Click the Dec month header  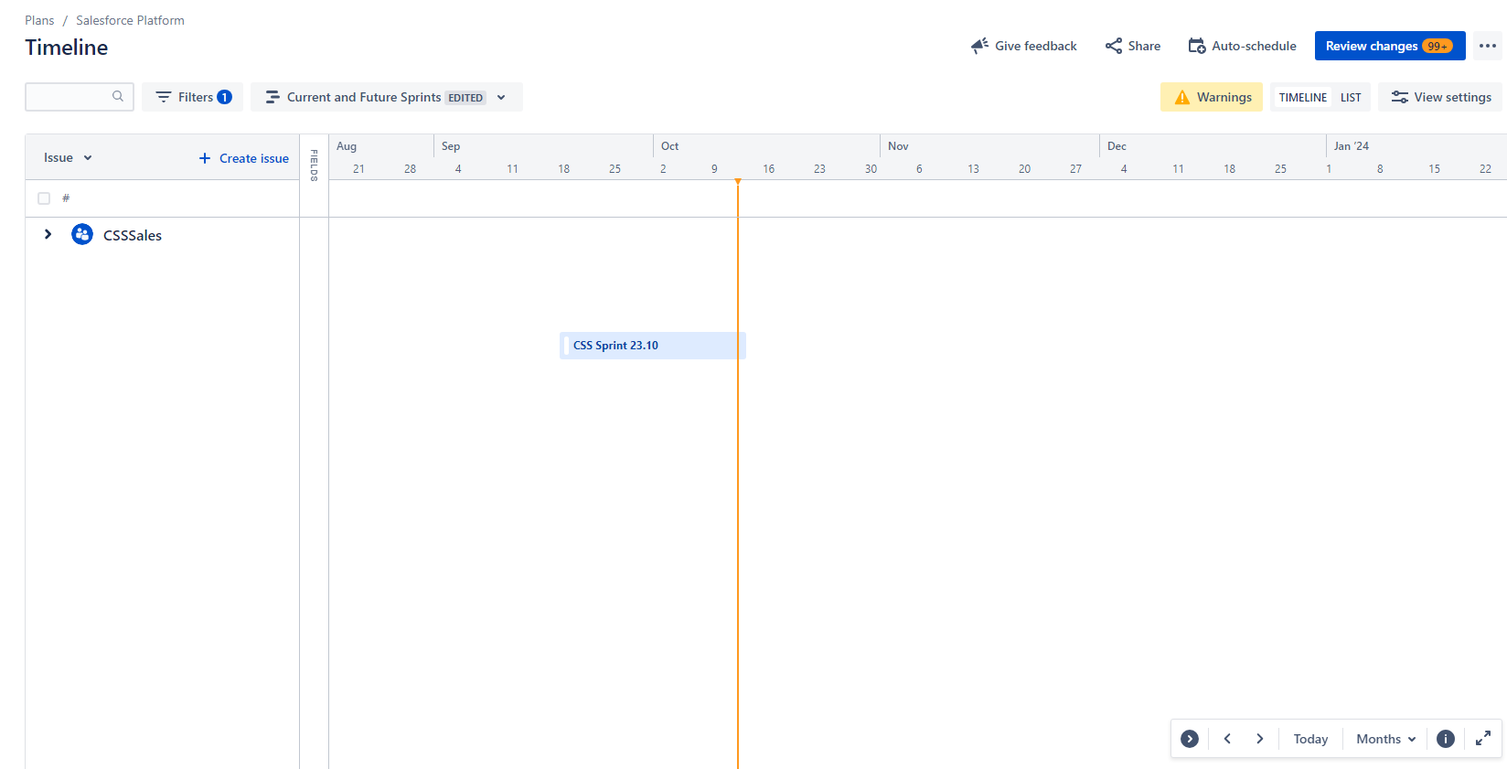click(1117, 146)
